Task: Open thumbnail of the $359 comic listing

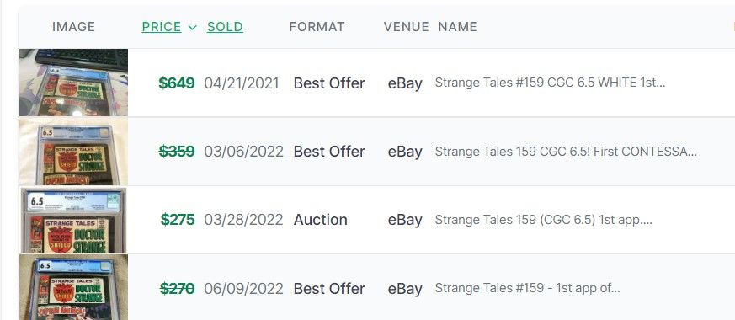Action: 73,152
